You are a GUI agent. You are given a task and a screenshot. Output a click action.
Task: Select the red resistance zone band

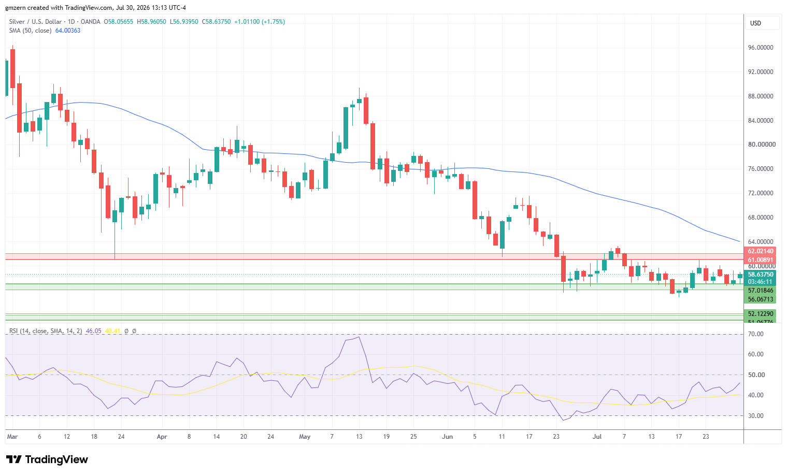coord(374,256)
